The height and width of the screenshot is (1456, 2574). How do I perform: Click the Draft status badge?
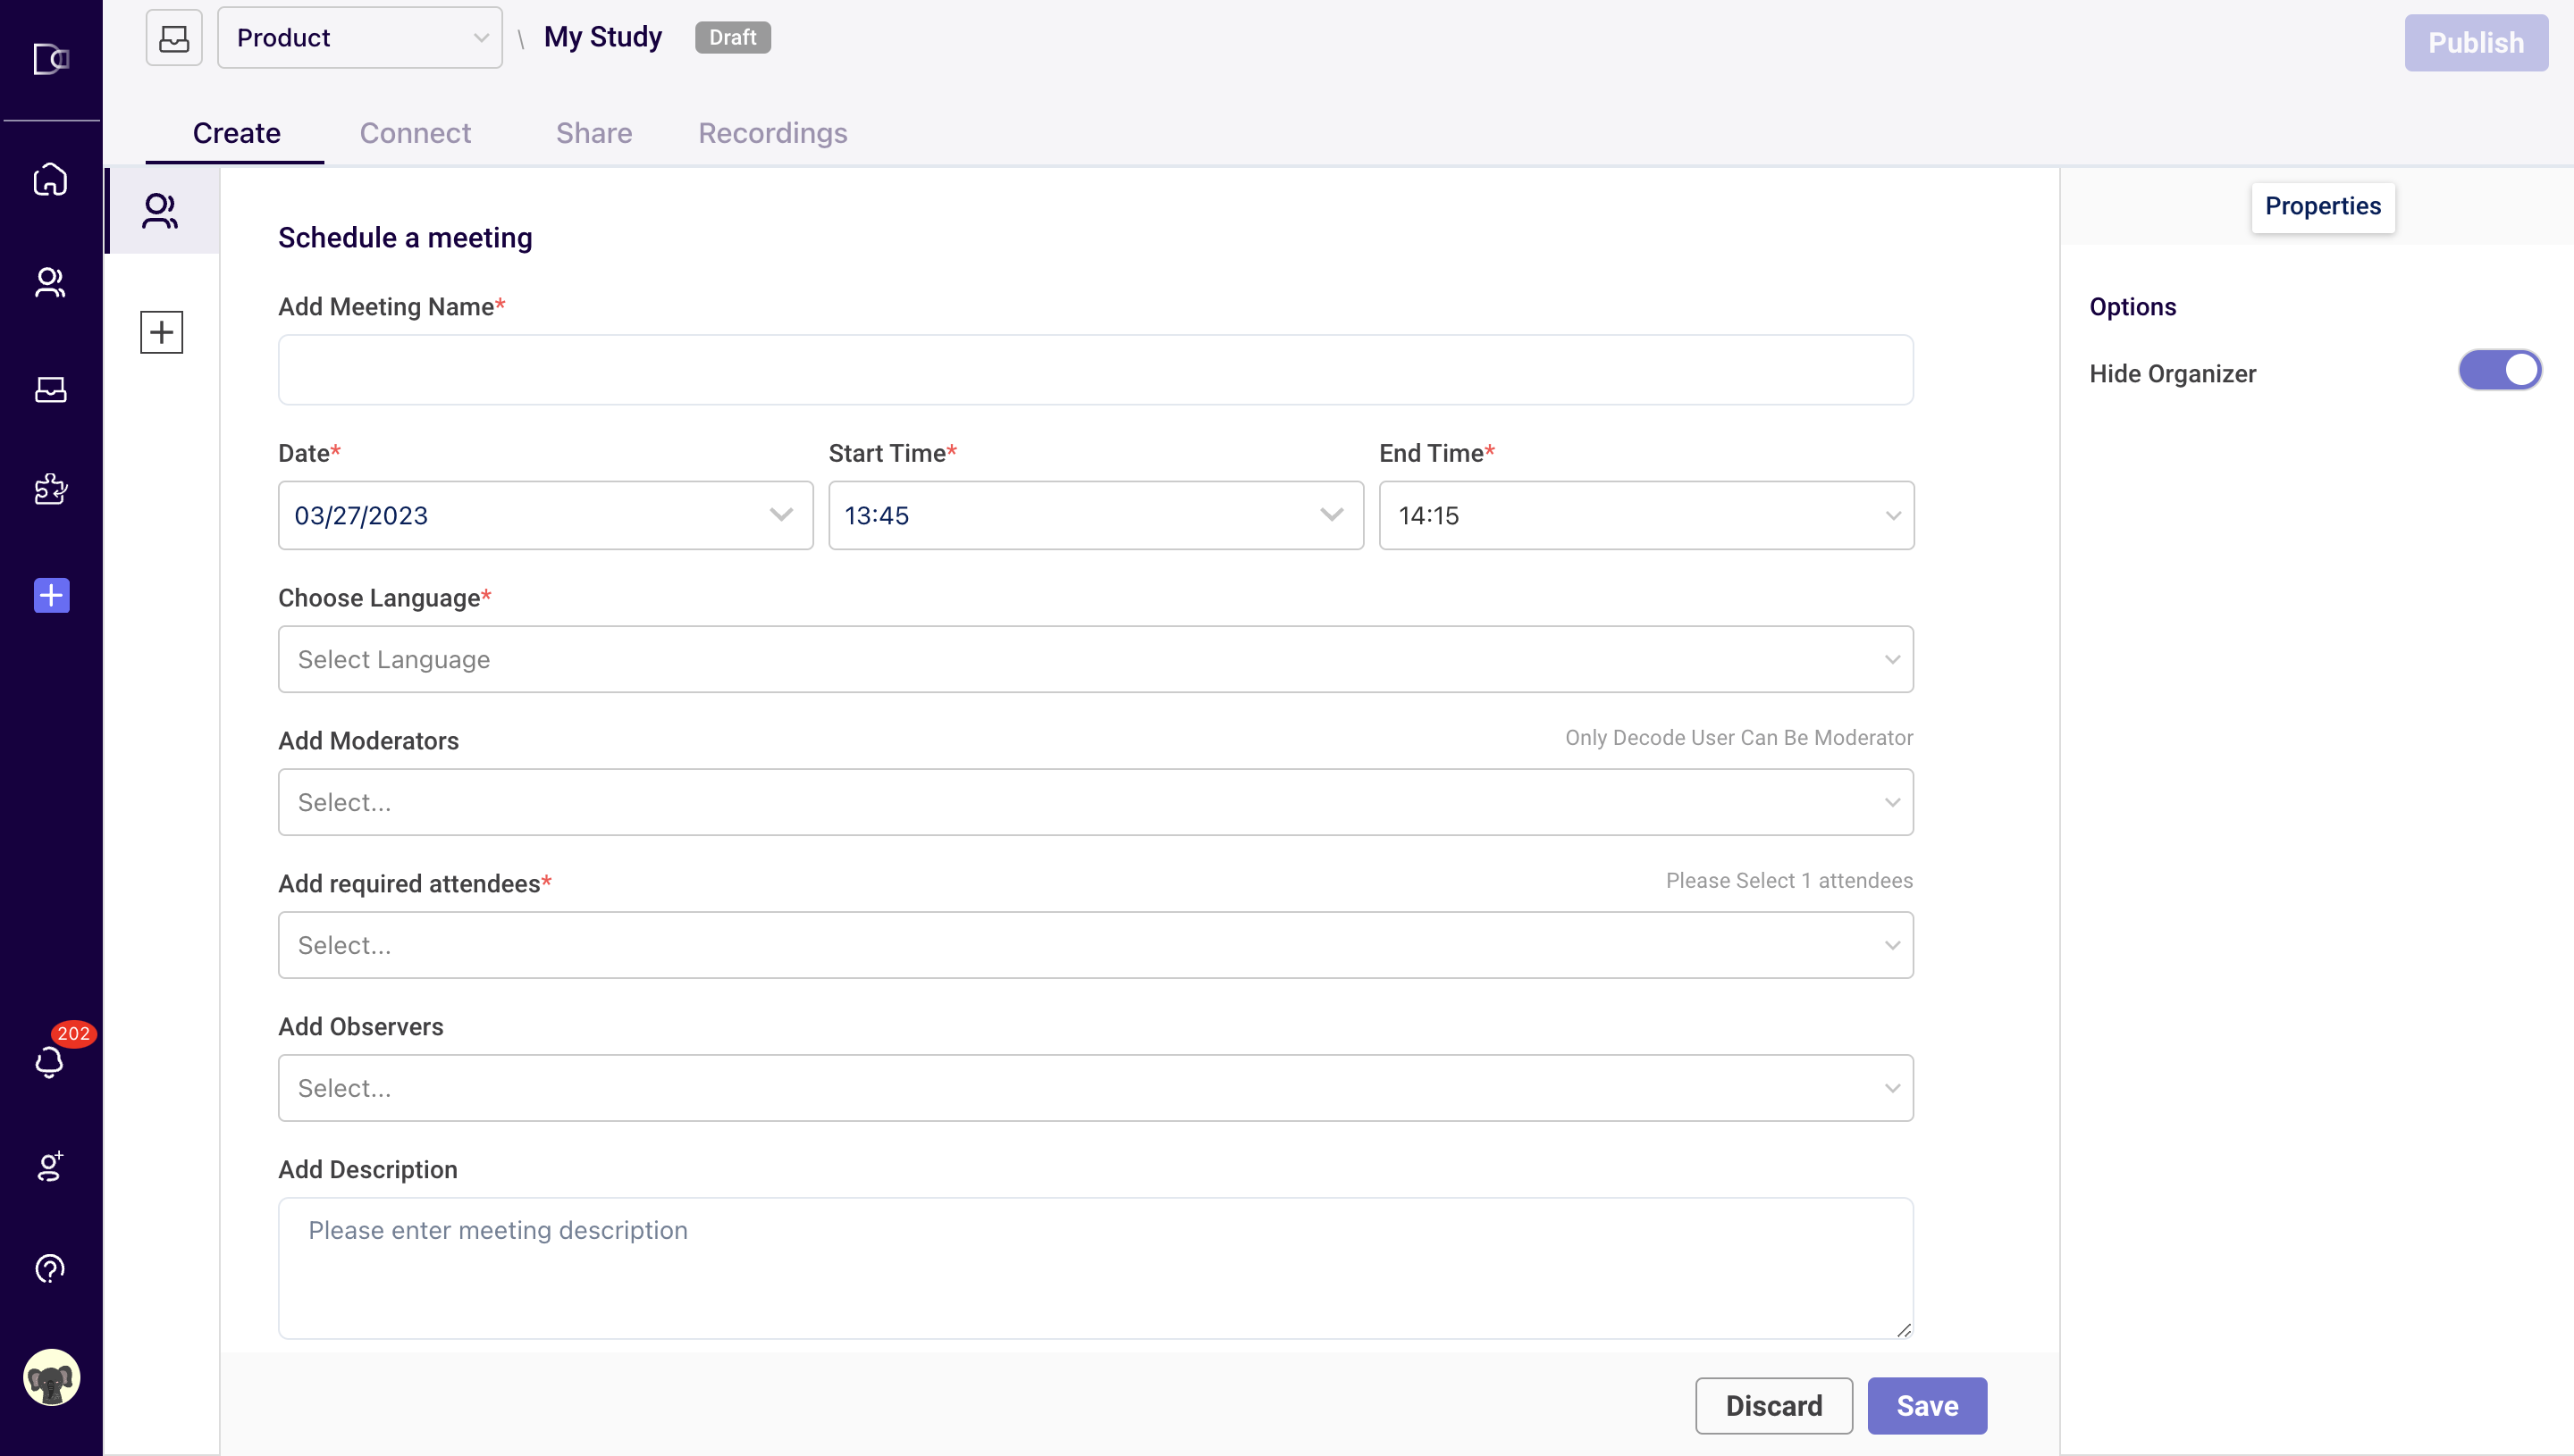point(732,38)
